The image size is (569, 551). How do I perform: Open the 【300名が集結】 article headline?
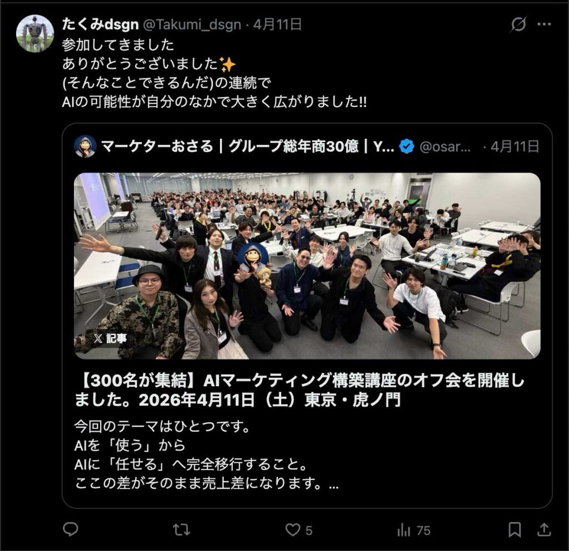coord(300,391)
